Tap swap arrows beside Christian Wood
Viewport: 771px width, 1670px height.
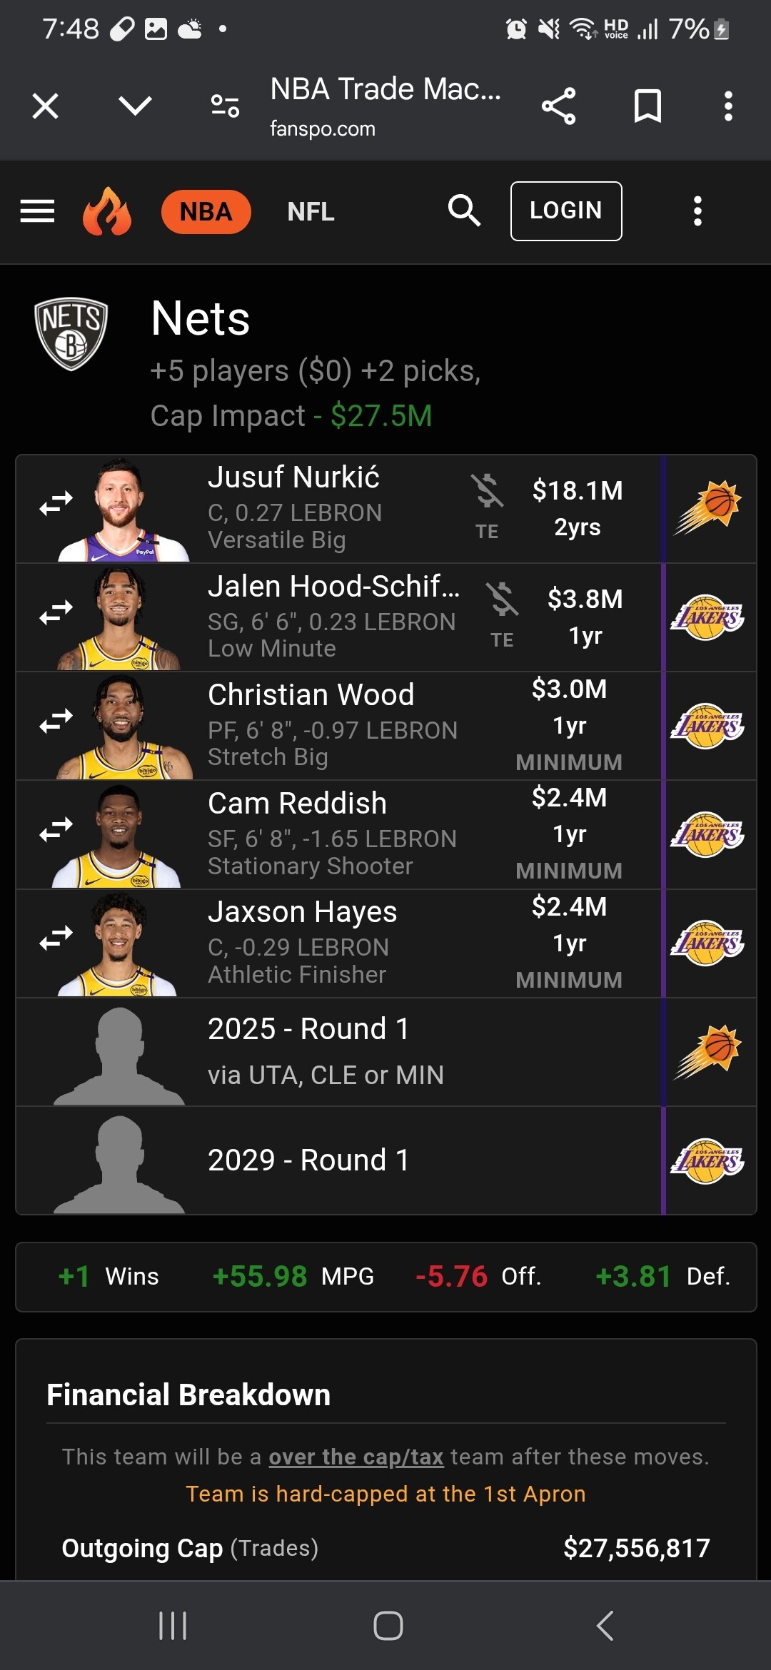pyautogui.click(x=56, y=721)
